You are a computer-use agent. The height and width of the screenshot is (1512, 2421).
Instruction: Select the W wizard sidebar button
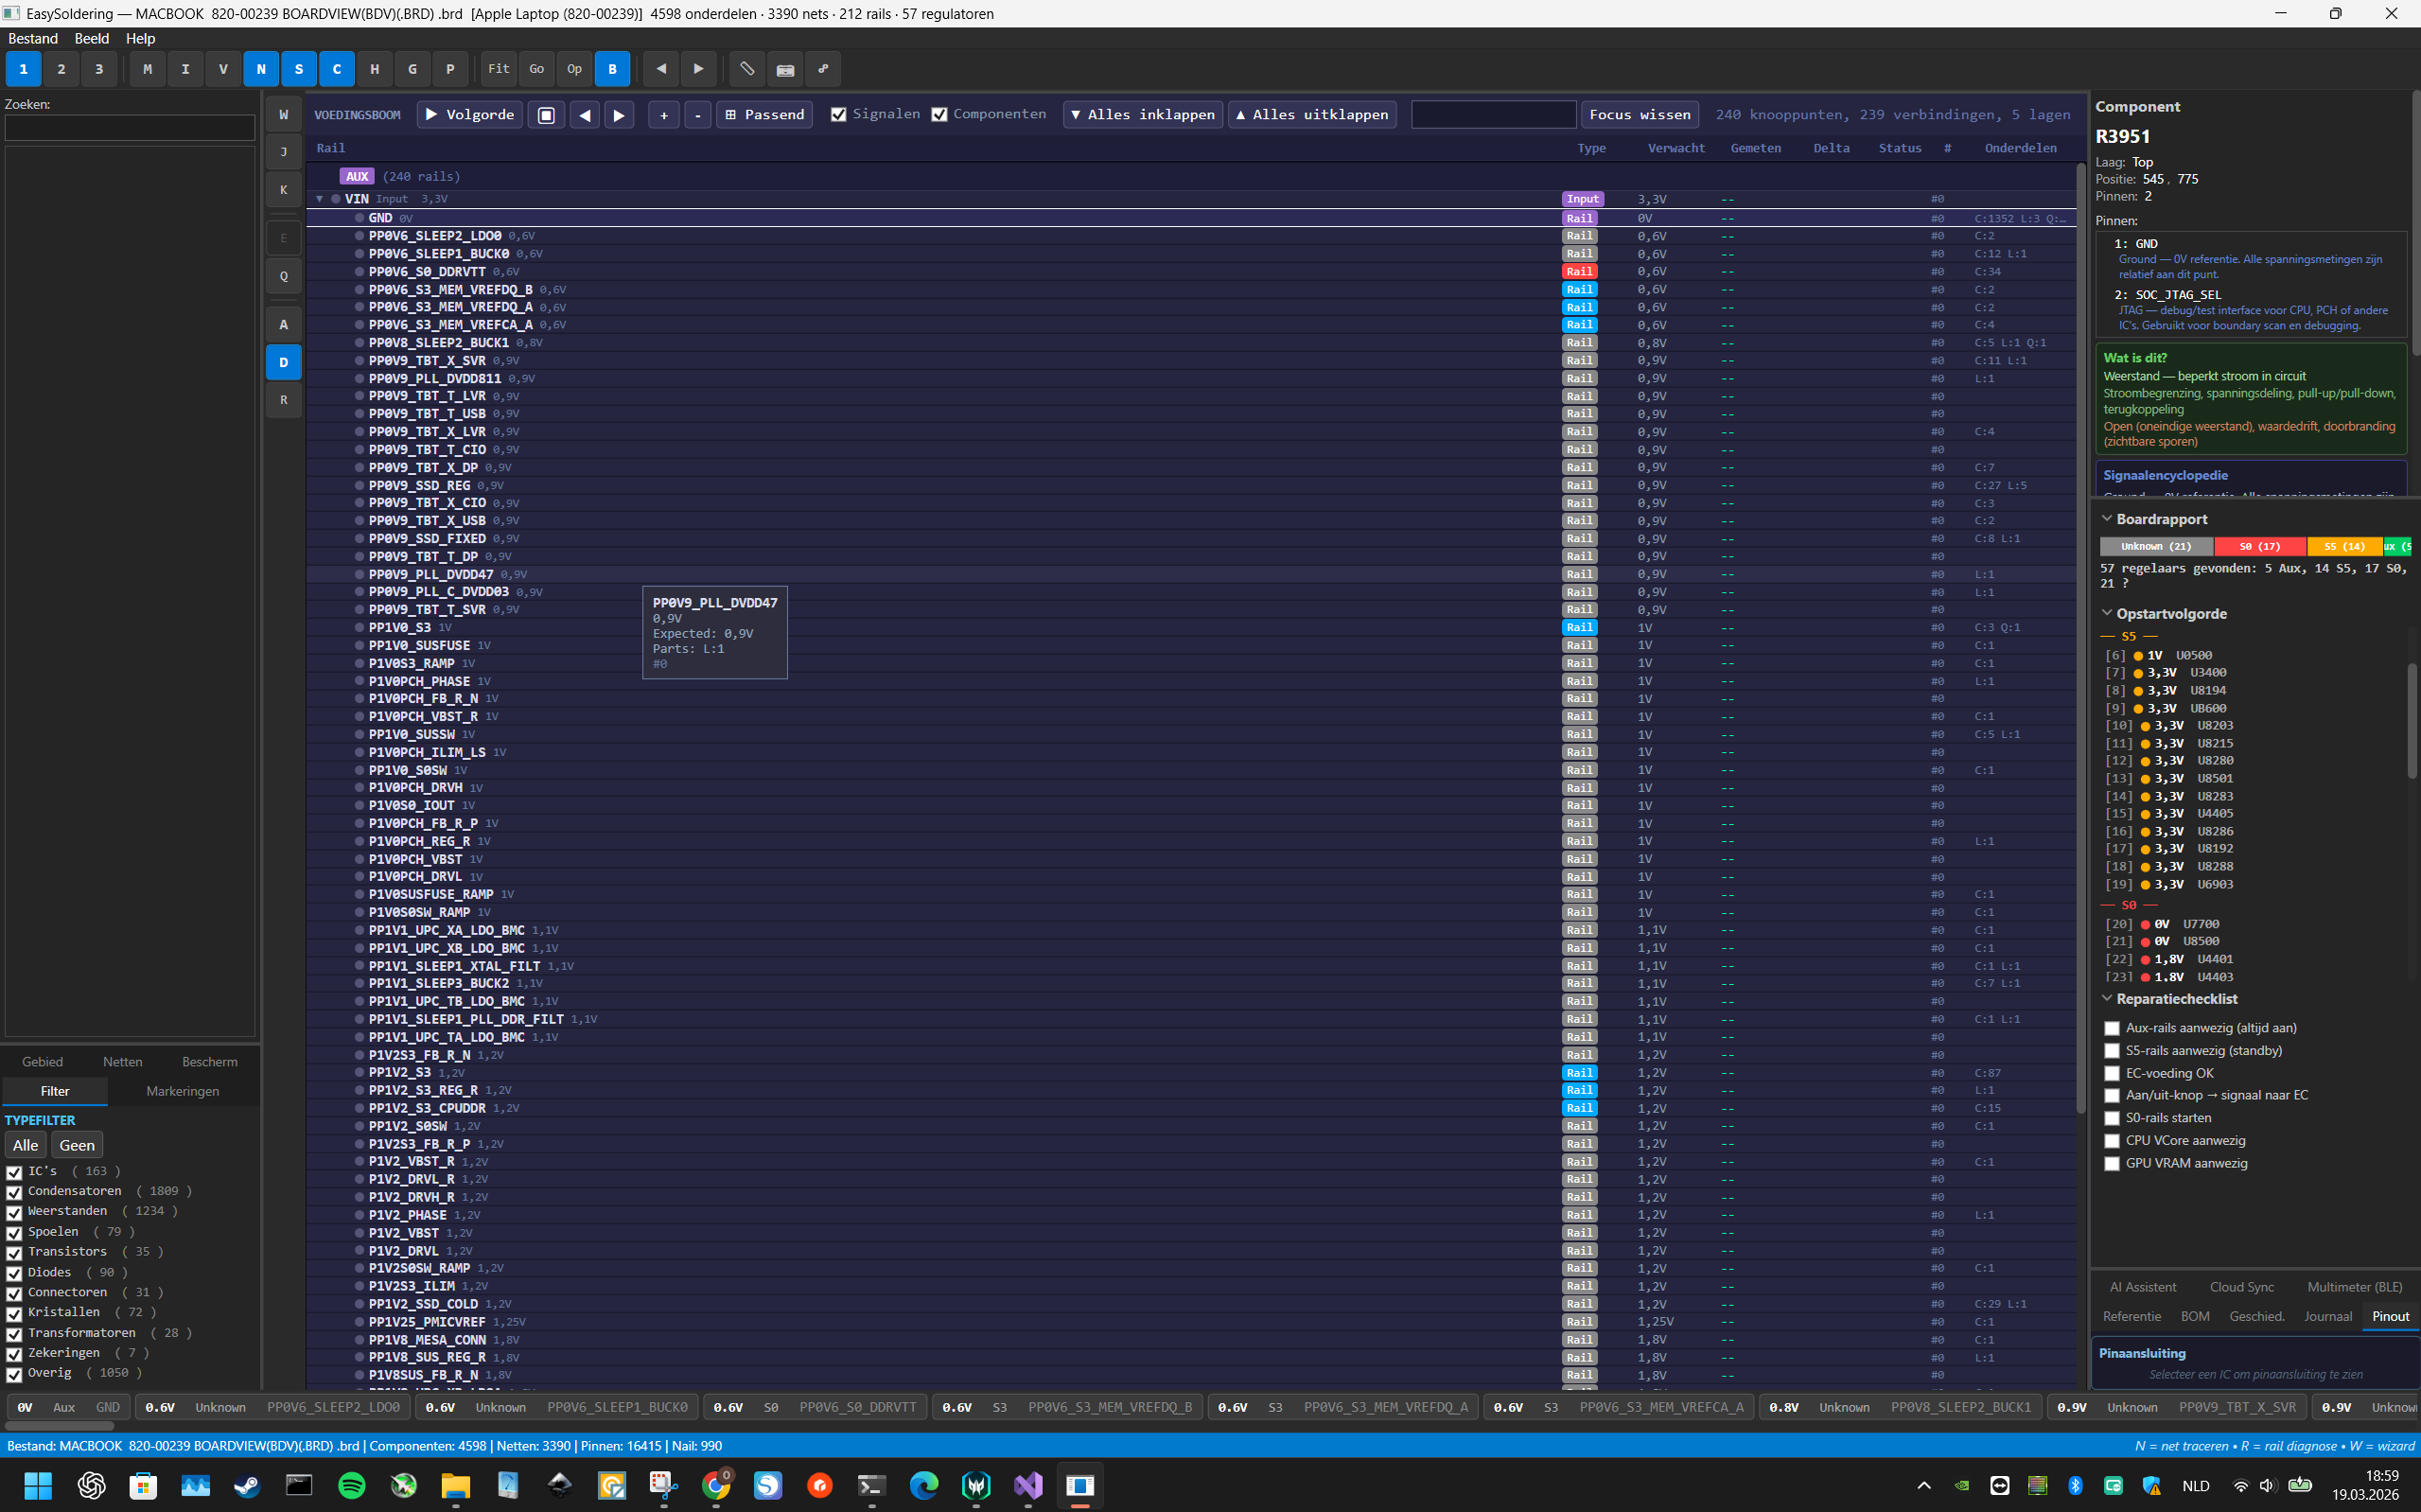(284, 115)
